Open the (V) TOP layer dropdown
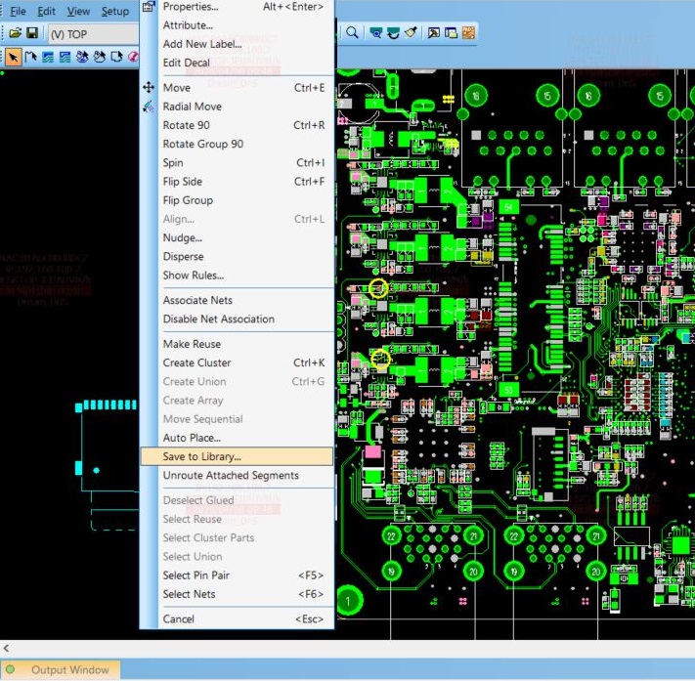Screen dimensions: 695x681 tap(92, 34)
